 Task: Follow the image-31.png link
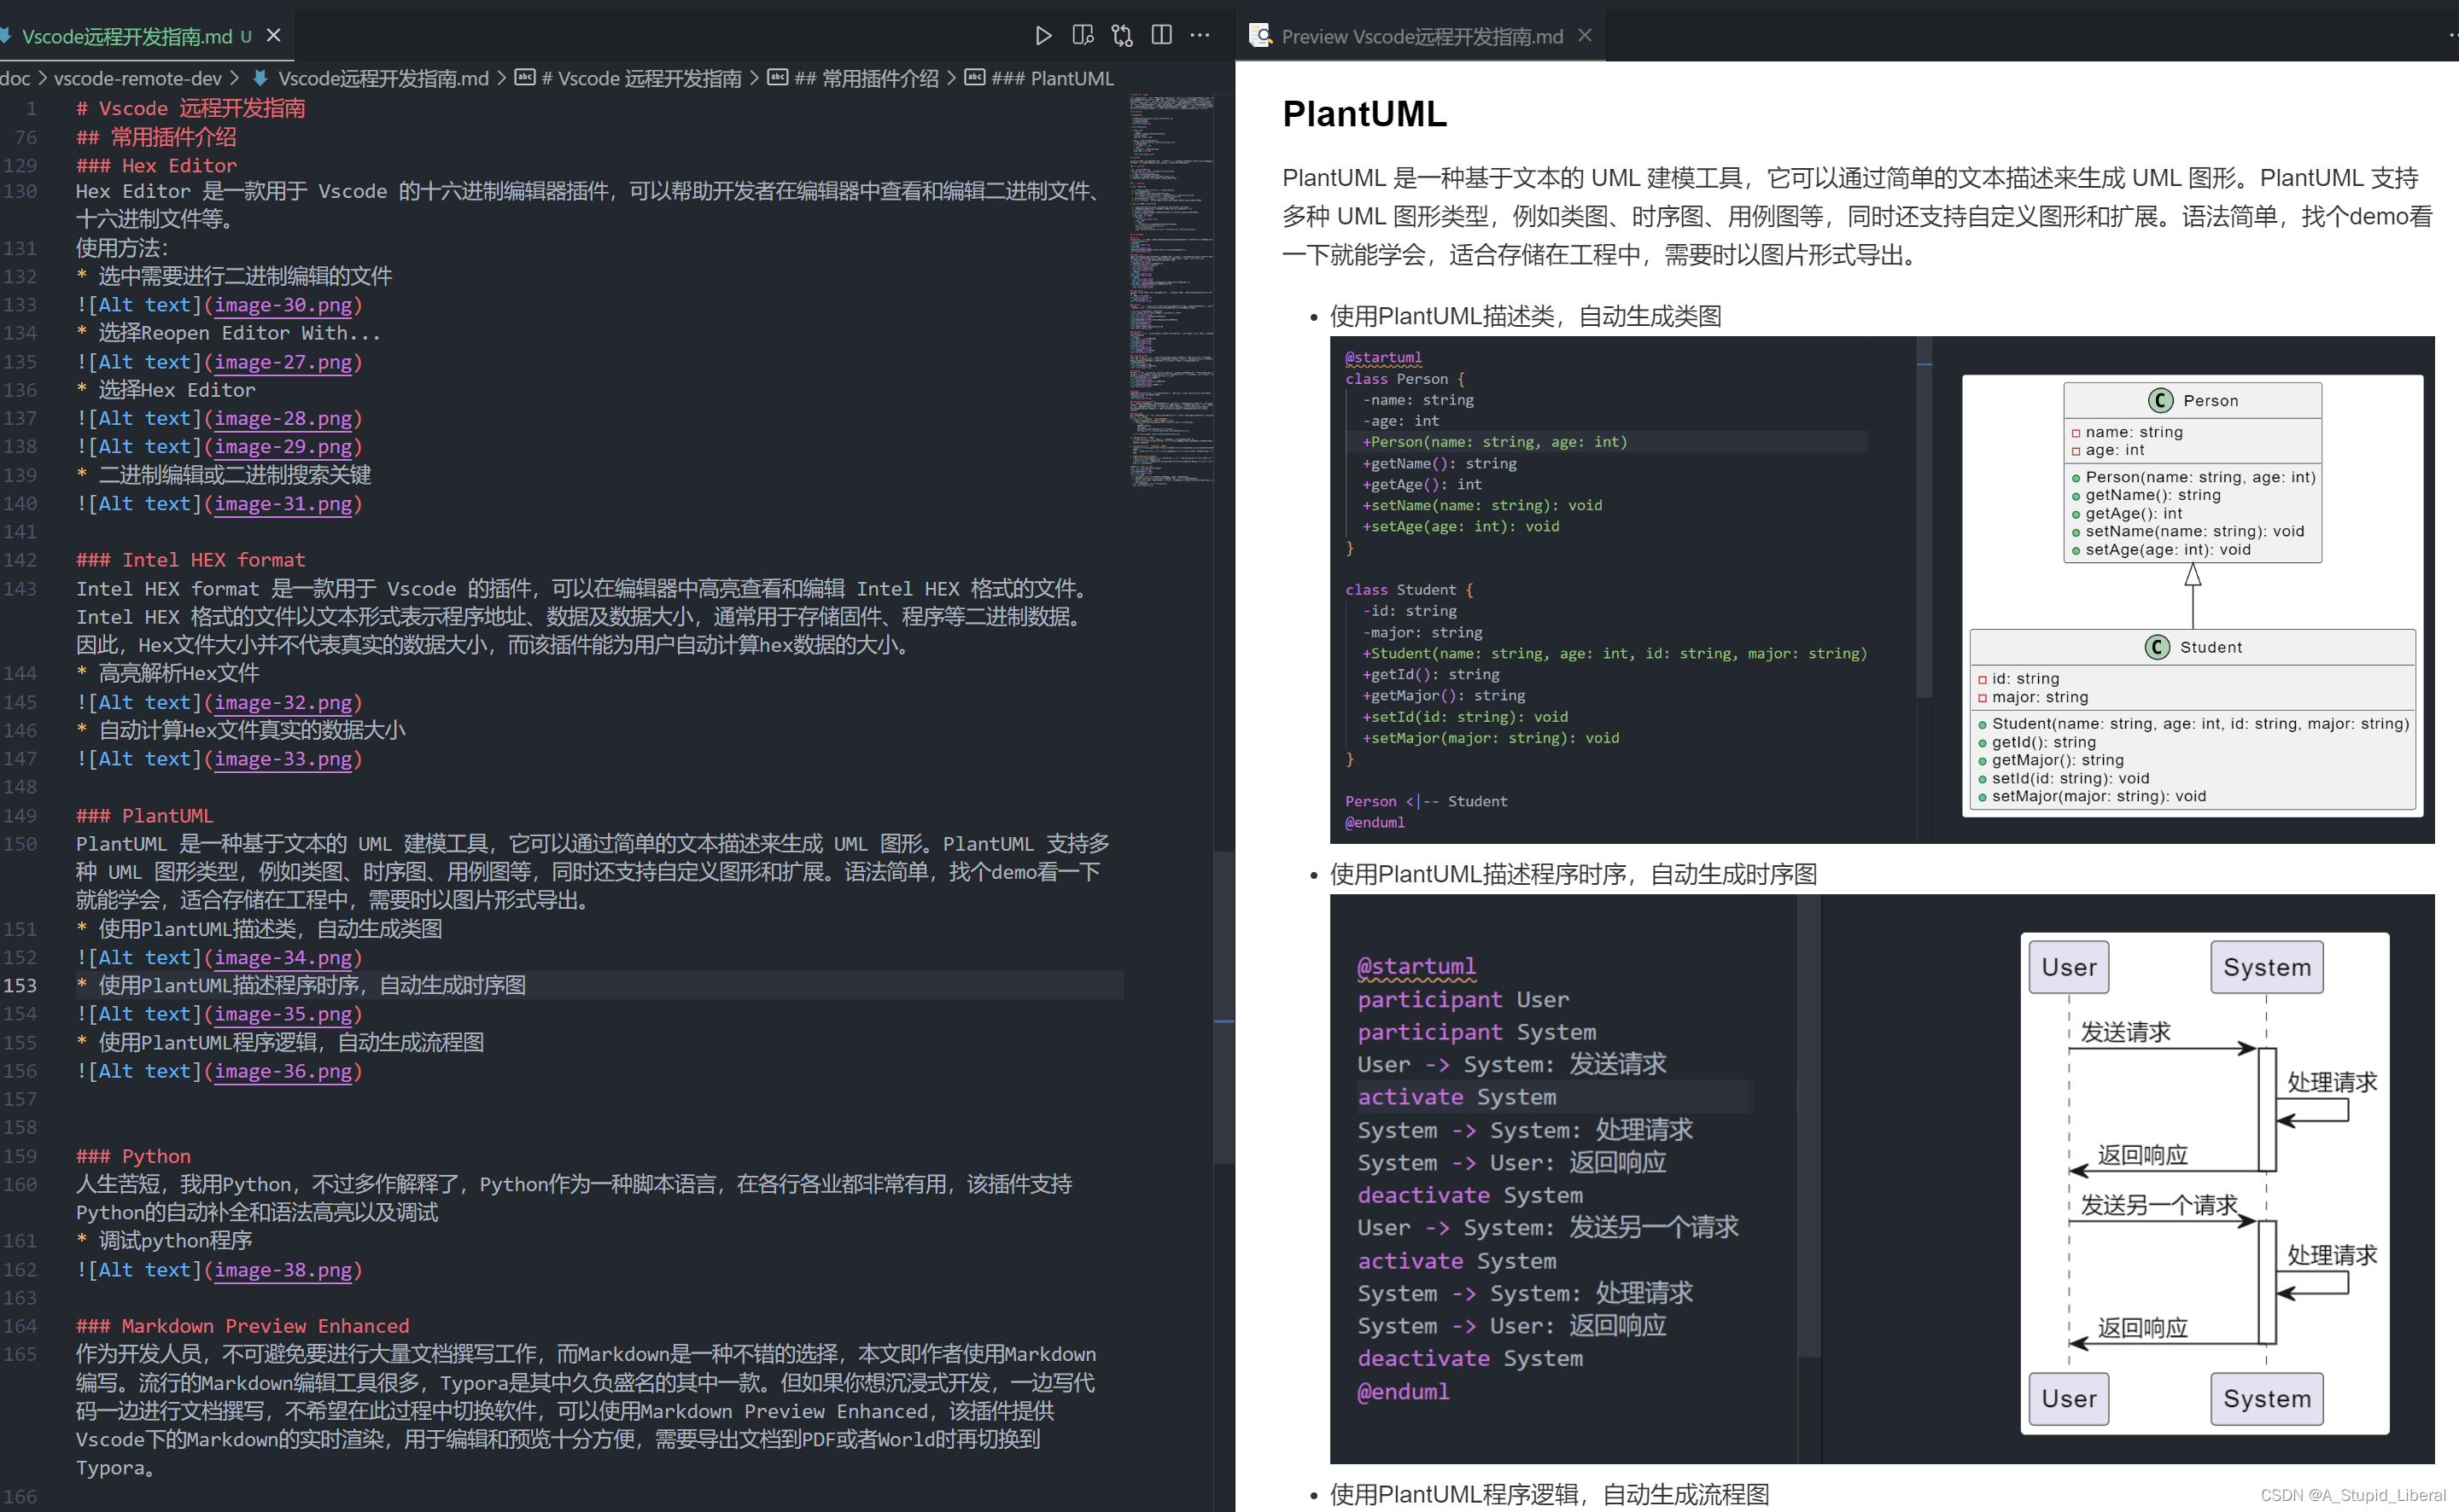coord(283,504)
